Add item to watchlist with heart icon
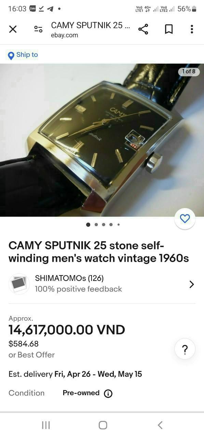The height and width of the screenshot is (438, 204). 185,219
